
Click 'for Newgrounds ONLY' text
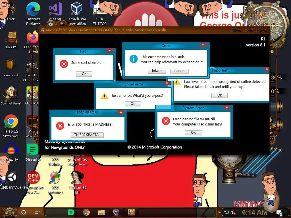click(x=65, y=147)
